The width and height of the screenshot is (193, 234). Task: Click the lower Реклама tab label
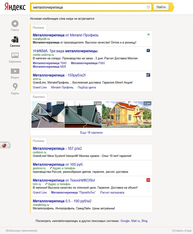tap(38, 141)
